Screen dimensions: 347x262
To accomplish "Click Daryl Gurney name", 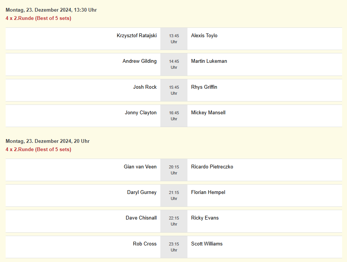I will [142, 192].
